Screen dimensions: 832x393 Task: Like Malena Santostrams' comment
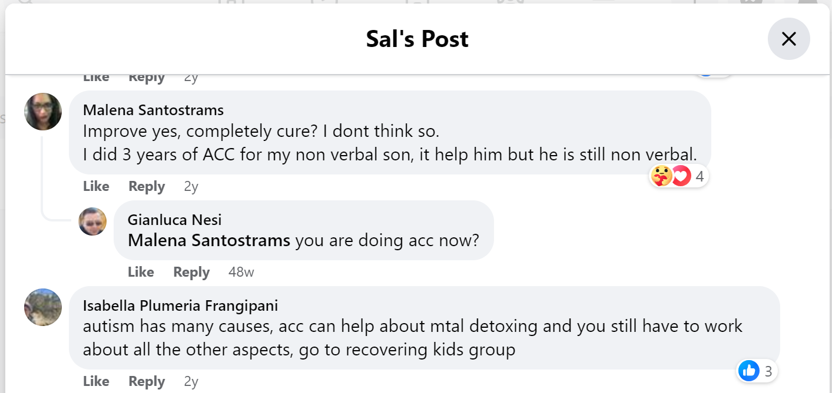click(x=96, y=186)
